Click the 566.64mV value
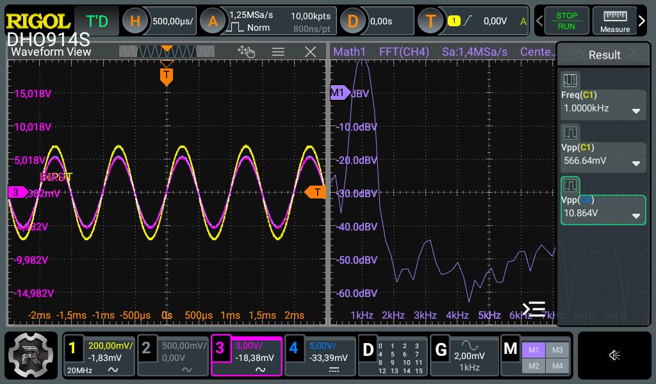656x384 pixels. click(585, 161)
